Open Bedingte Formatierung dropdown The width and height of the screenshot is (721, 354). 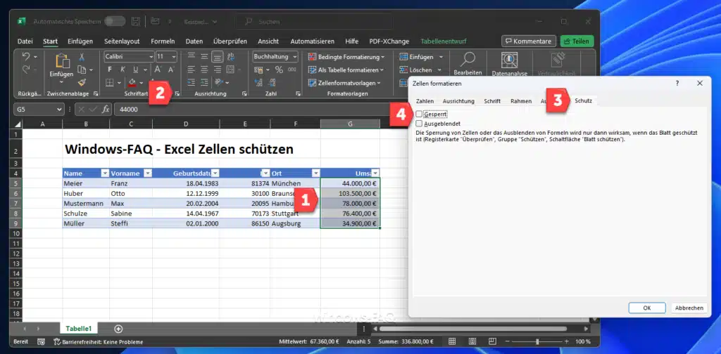click(x=346, y=57)
